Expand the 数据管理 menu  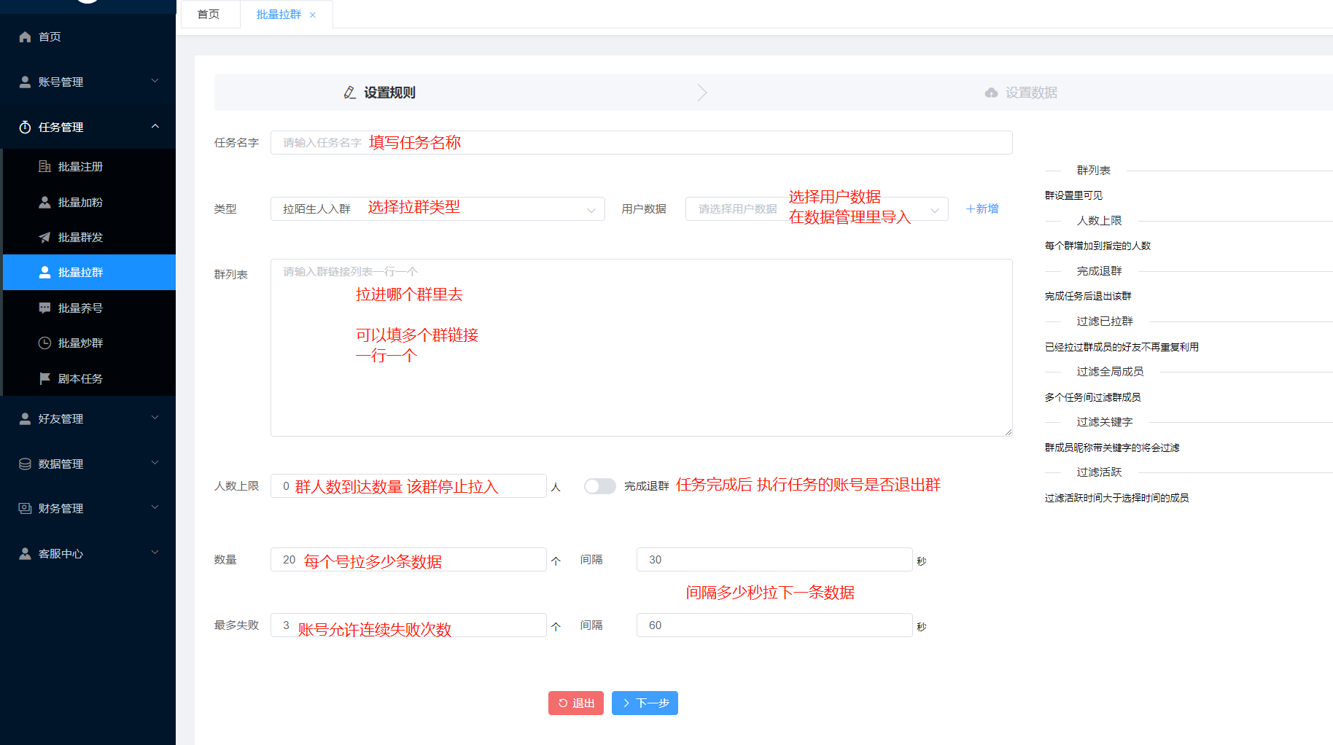88,464
